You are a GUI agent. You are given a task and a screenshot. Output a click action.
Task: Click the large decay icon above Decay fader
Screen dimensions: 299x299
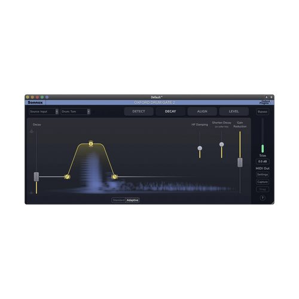[32, 132]
